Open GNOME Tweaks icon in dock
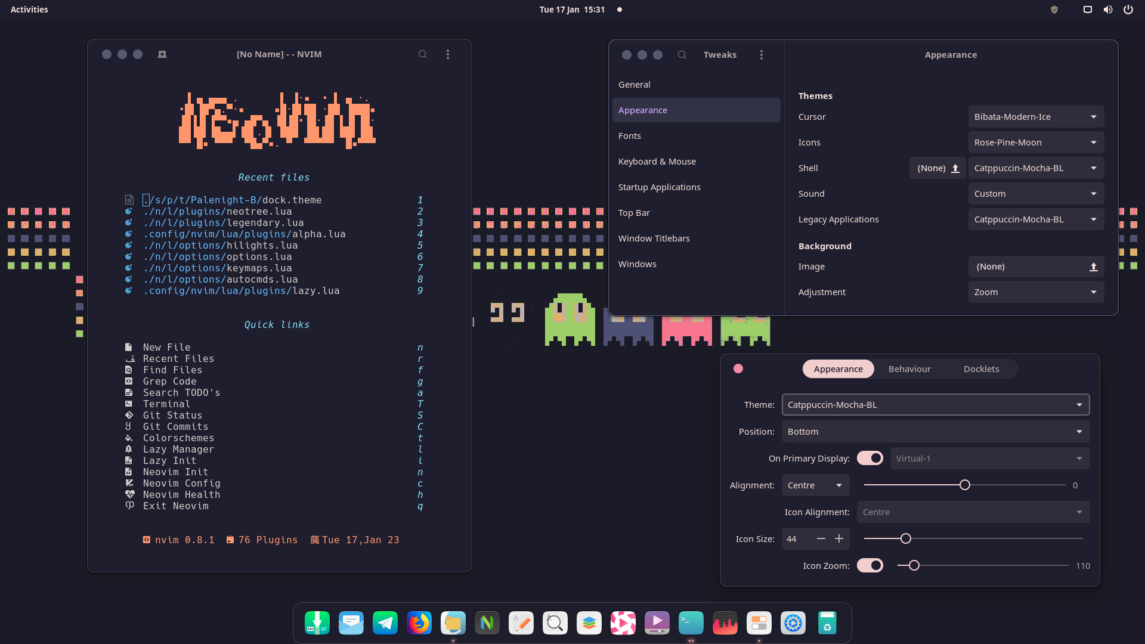Viewport: 1145px width, 644px height. tap(759, 623)
